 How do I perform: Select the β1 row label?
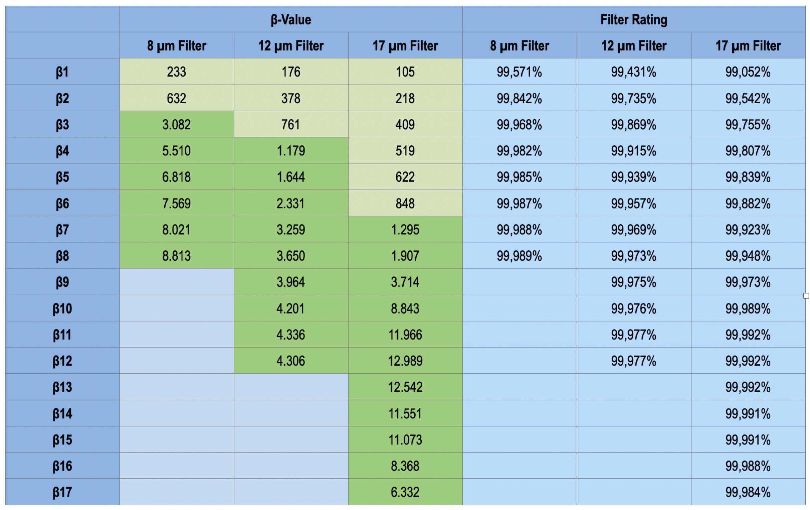[62, 72]
